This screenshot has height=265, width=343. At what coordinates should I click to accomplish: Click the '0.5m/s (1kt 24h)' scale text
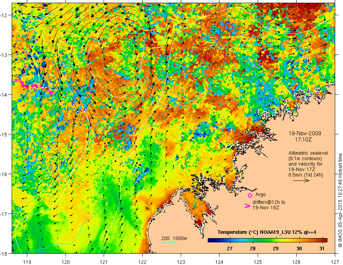click(306, 175)
